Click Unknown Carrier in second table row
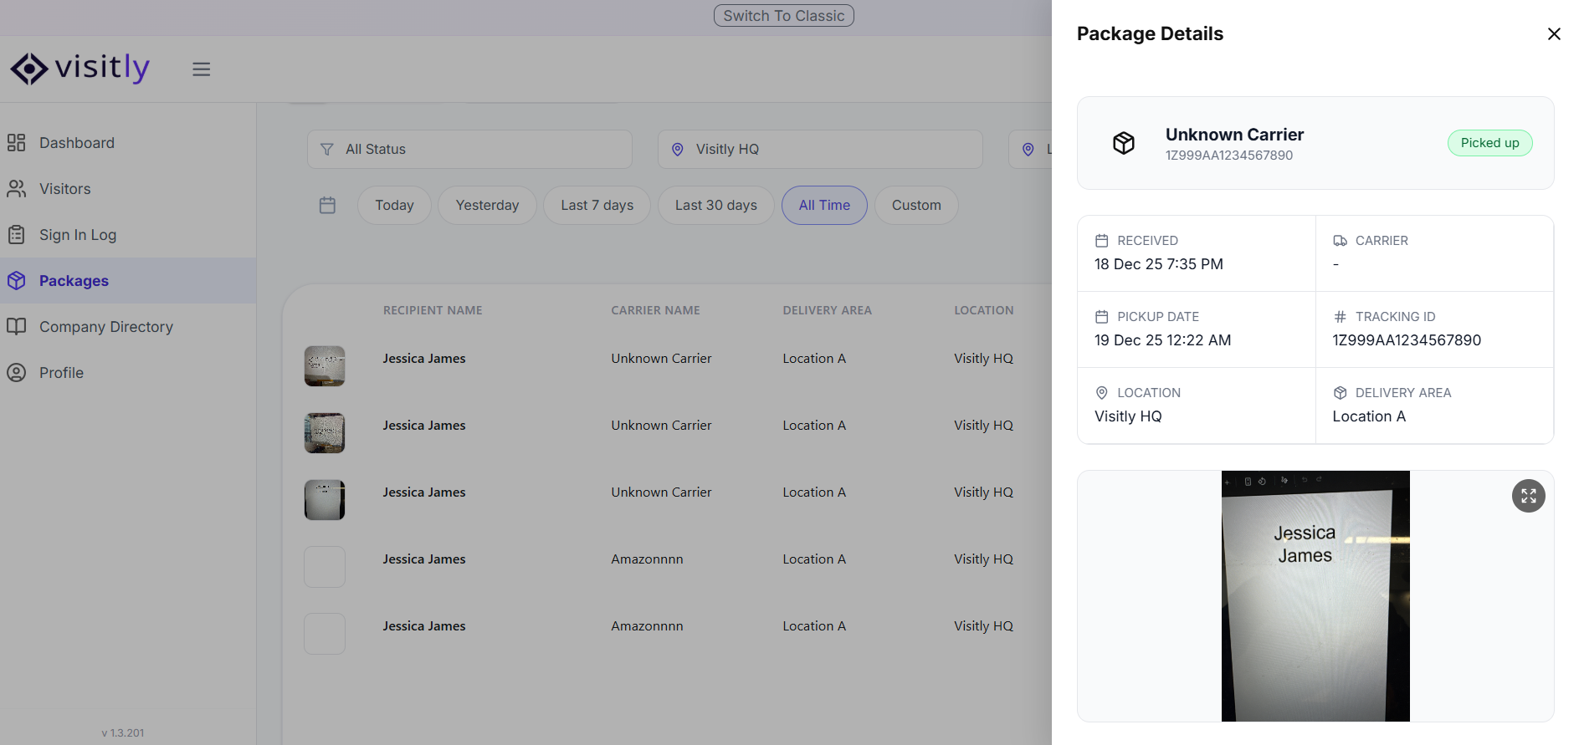This screenshot has width=1579, height=745. (x=661, y=426)
